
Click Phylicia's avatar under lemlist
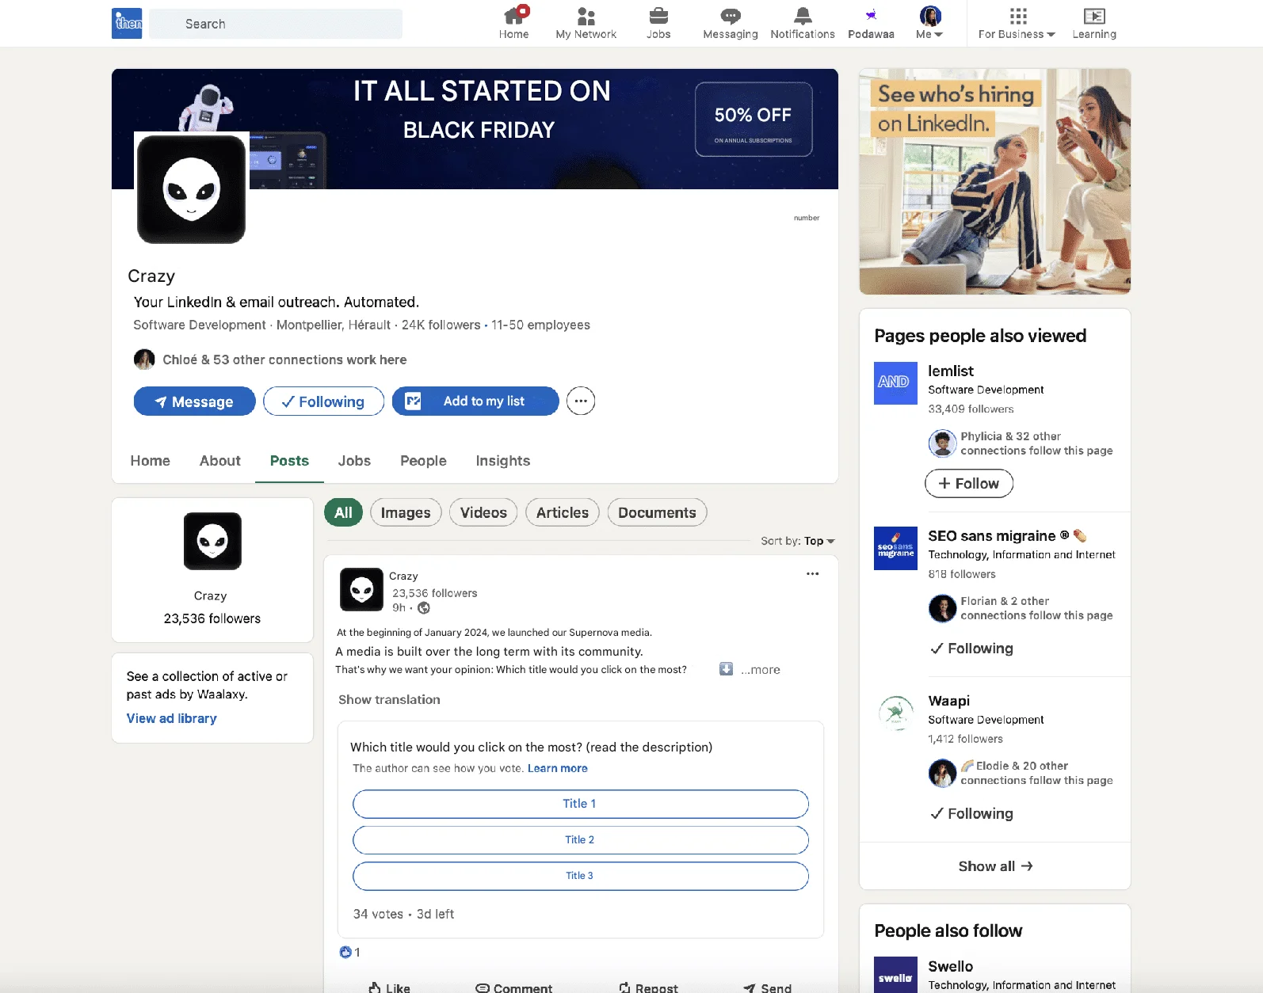943,443
